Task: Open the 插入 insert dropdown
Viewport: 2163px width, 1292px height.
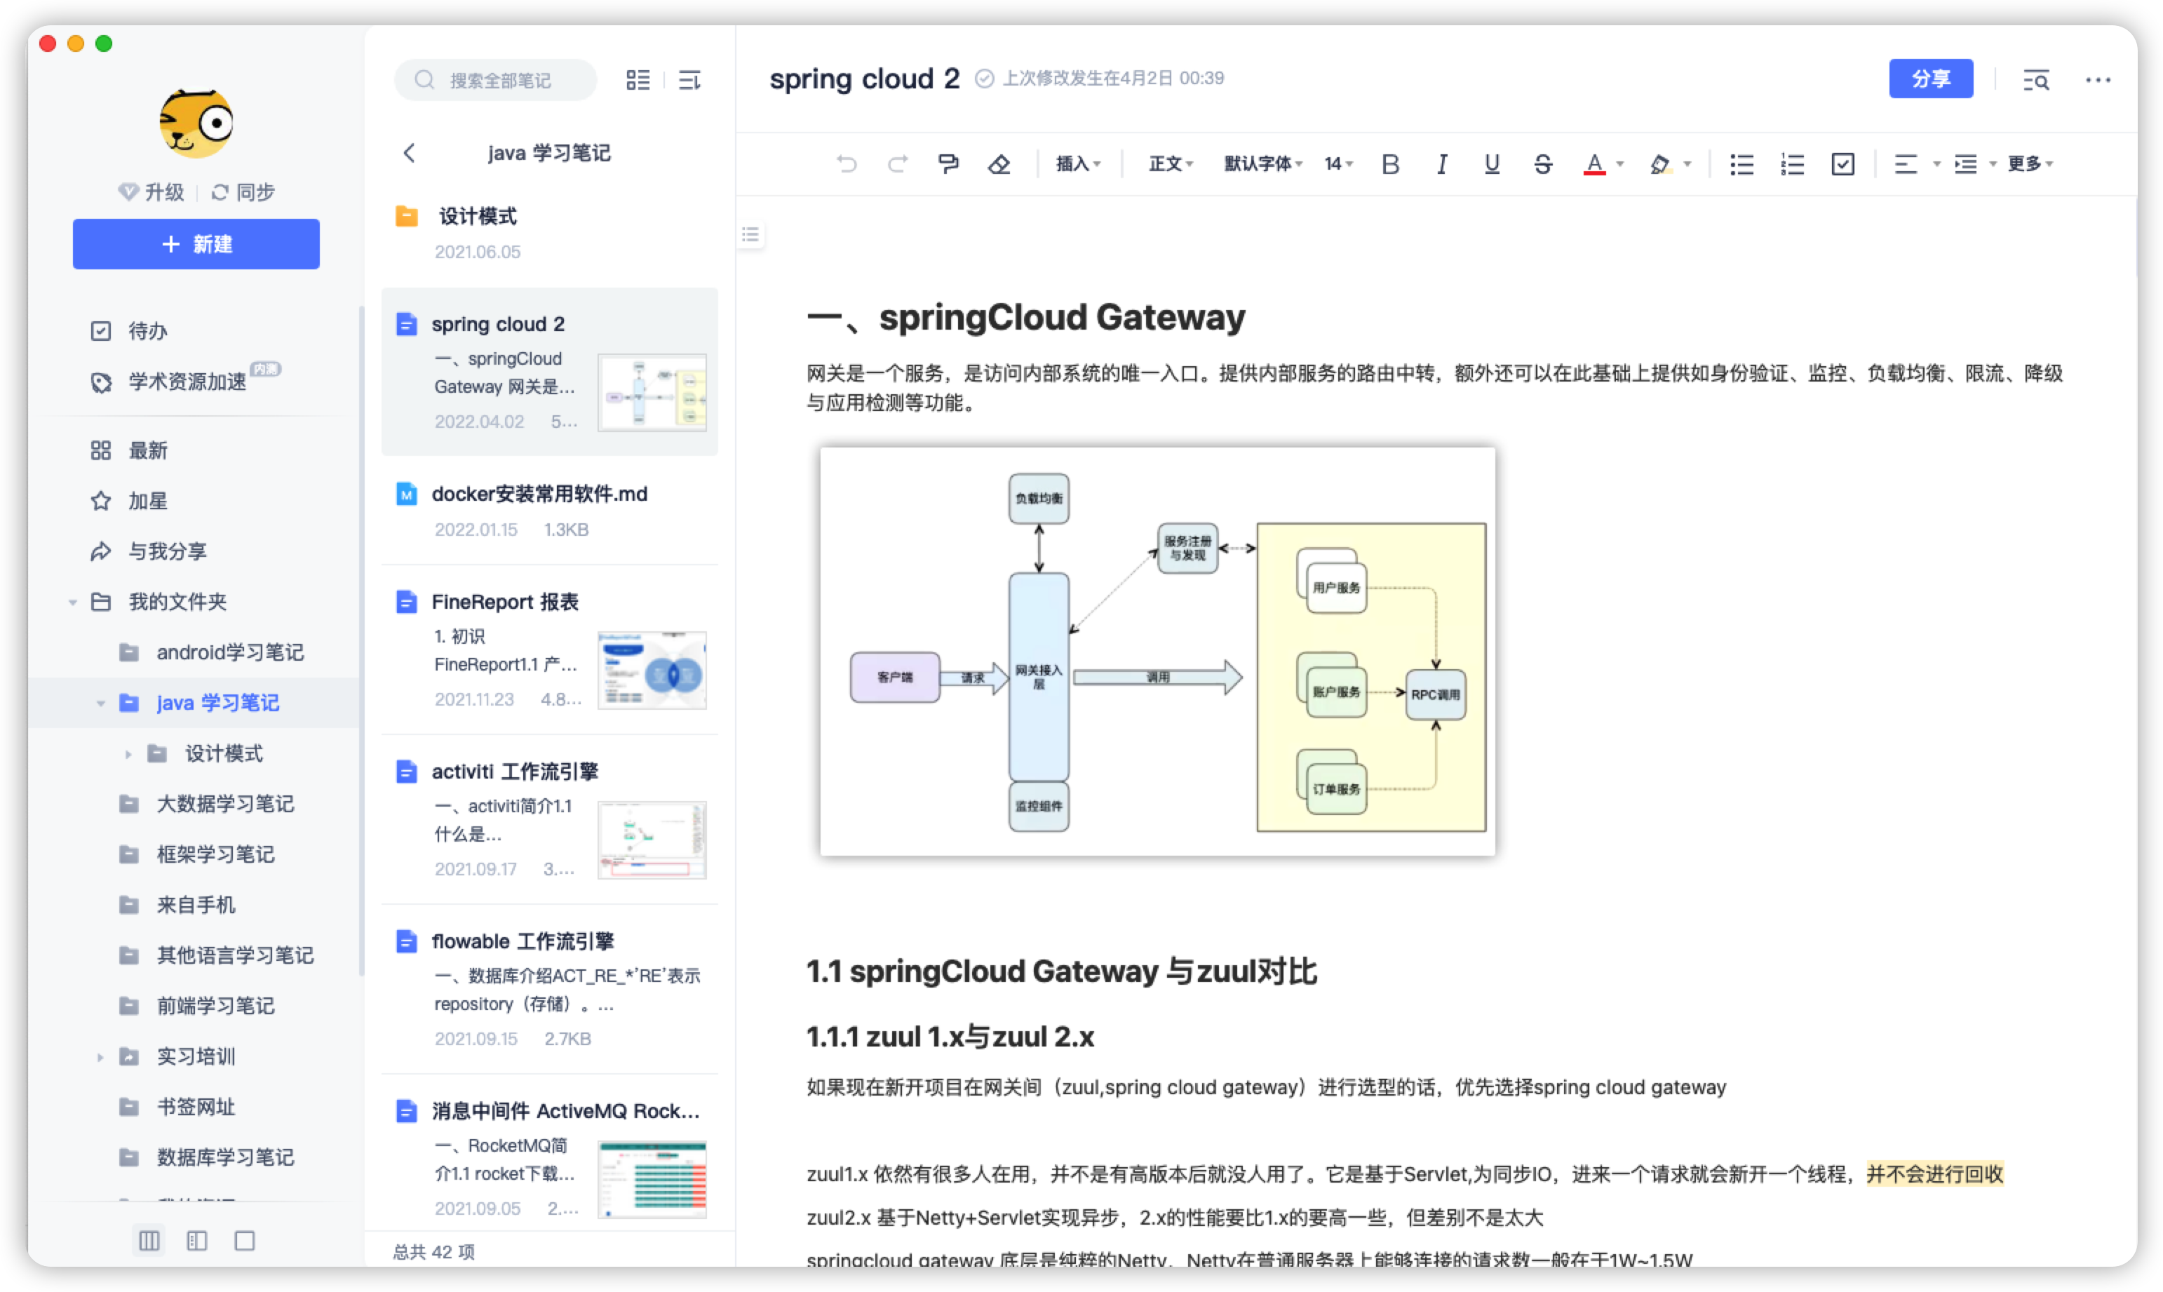Action: [1077, 163]
